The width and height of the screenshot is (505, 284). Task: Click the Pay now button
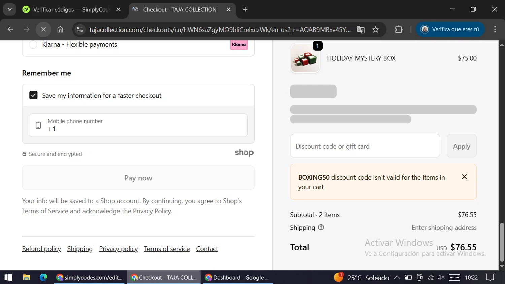[x=138, y=178]
